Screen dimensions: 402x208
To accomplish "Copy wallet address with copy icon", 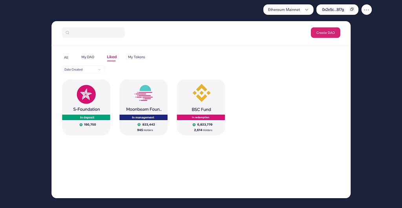I will point(352,9).
